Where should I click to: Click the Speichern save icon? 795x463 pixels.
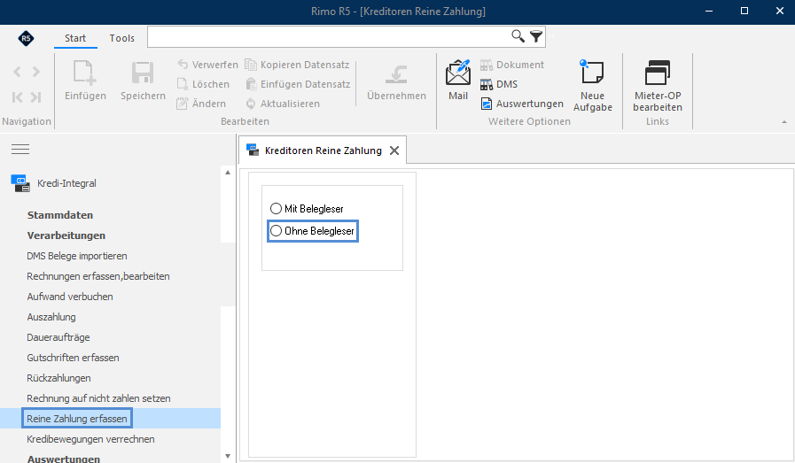(x=143, y=73)
